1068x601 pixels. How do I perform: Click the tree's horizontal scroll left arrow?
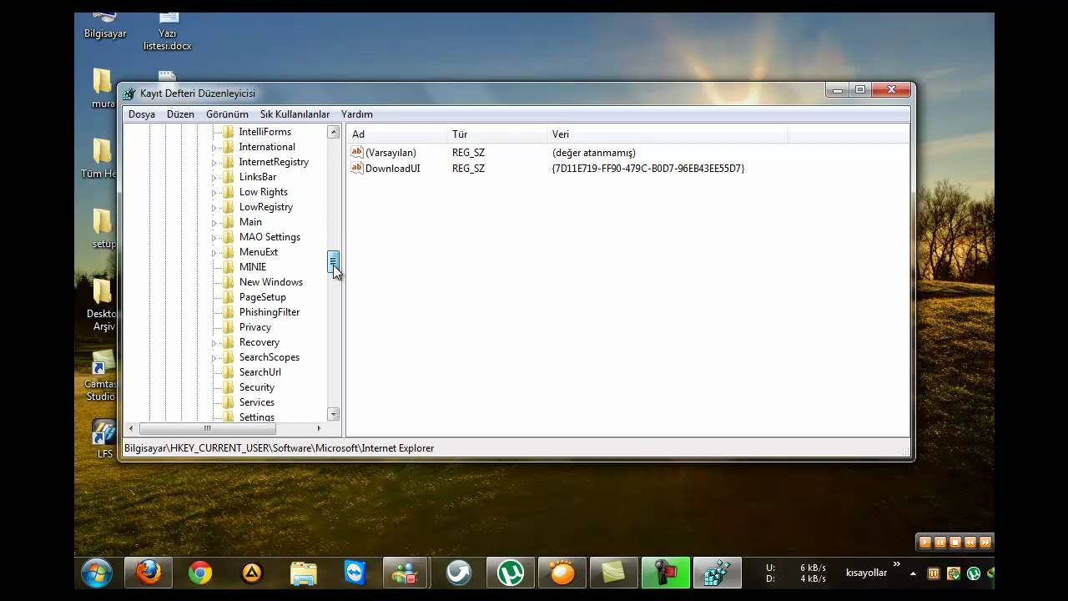point(131,428)
